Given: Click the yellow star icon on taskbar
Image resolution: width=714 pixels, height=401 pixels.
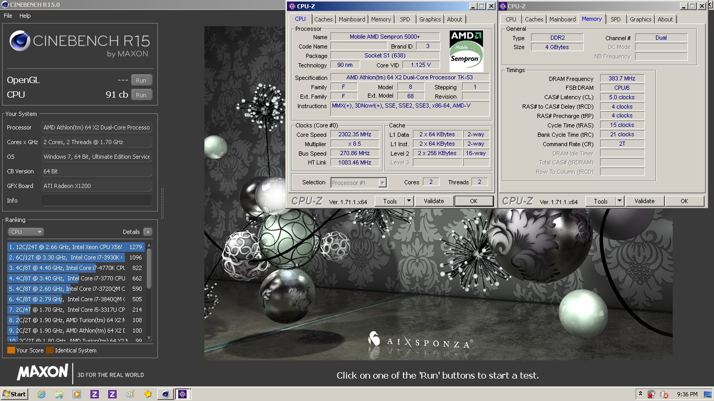Looking at the screenshot, I should pyautogui.click(x=147, y=394).
